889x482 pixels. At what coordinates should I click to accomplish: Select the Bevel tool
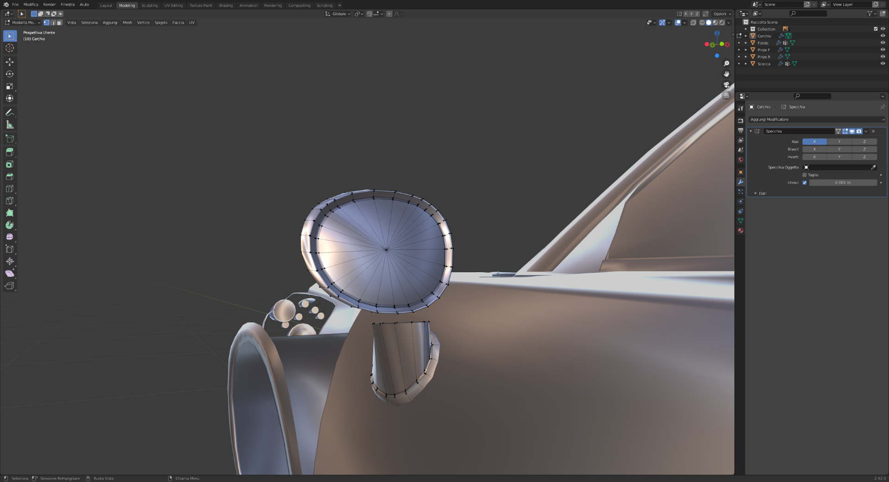click(x=10, y=176)
